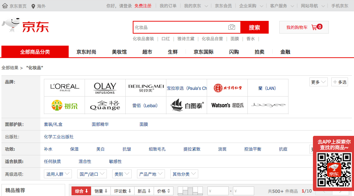Select the Quange 全格 brand logo
Viewport: 354px width, 196px height.
pyautogui.click(x=105, y=105)
